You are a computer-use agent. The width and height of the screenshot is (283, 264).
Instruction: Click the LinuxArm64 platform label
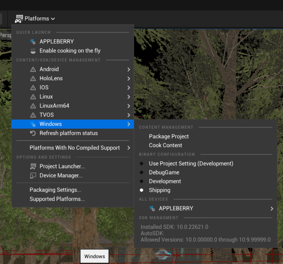click(x=54, y=106)
